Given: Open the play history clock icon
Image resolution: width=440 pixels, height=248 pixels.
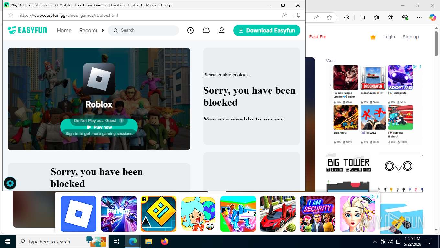Looking at the screenshot, I should click(191, 30).
